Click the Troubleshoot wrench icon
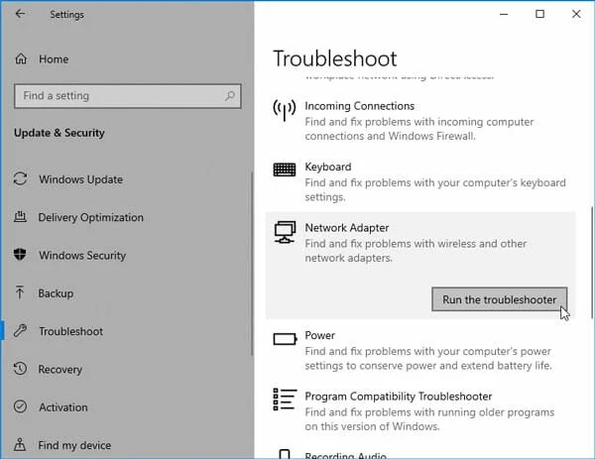Screen dimensions: 595x459 tap(20, 331)
